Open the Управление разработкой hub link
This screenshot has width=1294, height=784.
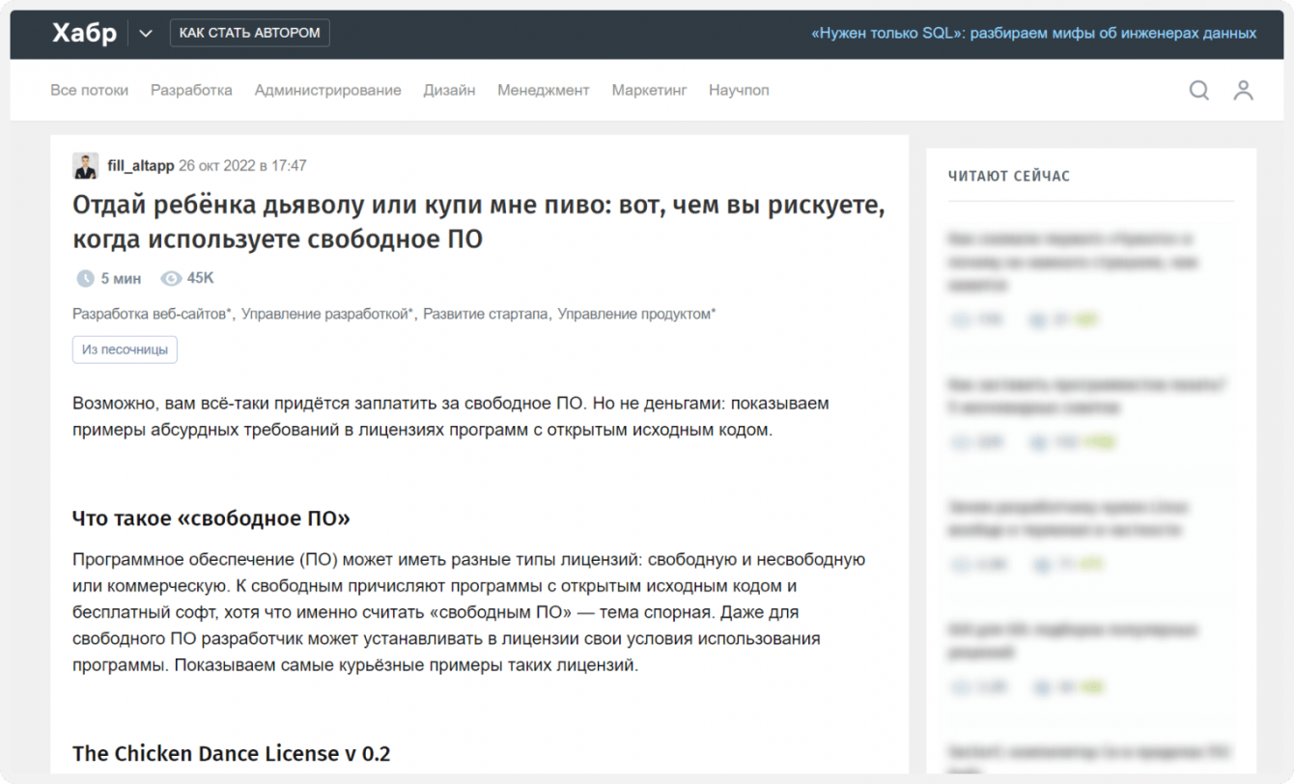(327, 314)
